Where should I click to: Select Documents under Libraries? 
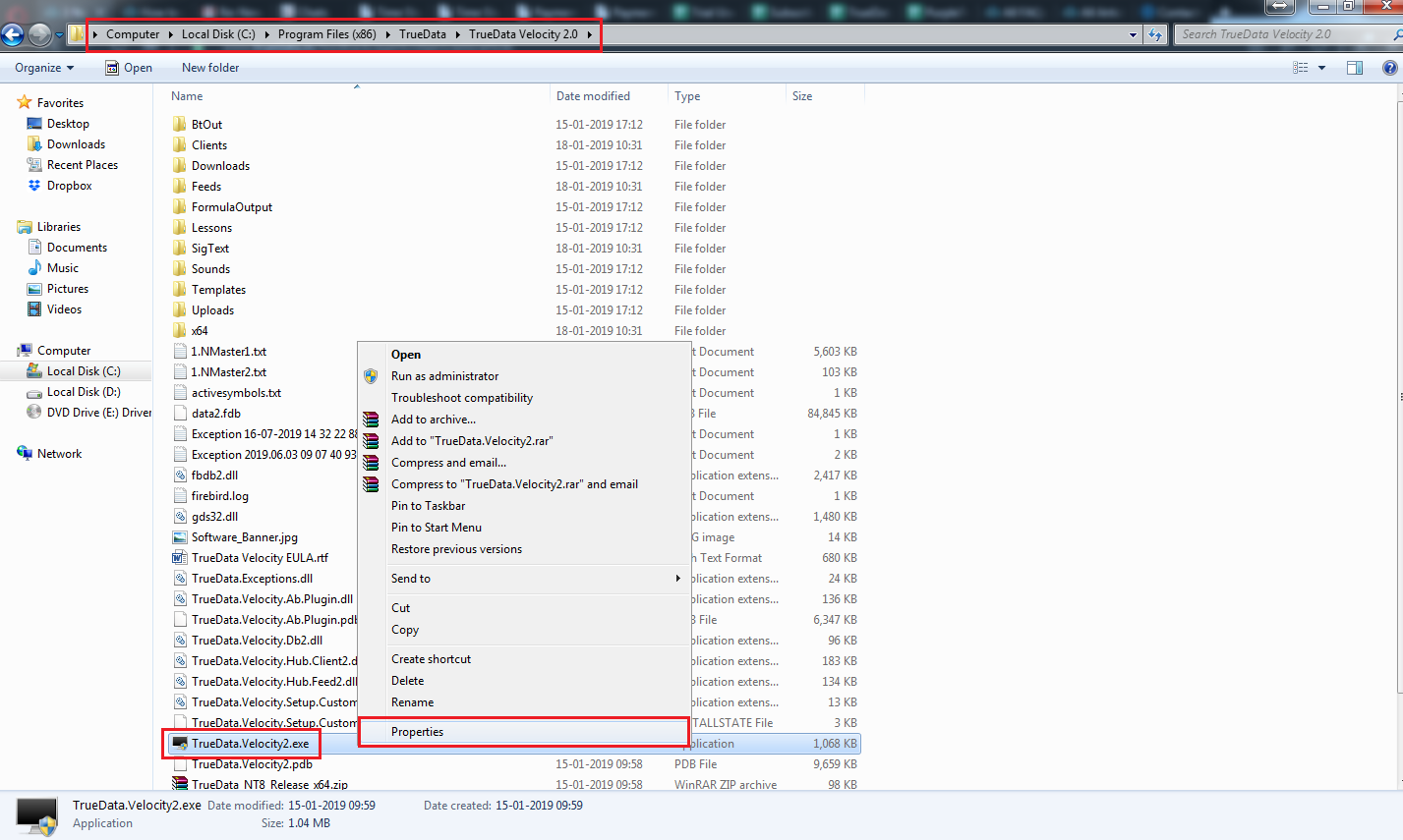[x=77, y=248]
